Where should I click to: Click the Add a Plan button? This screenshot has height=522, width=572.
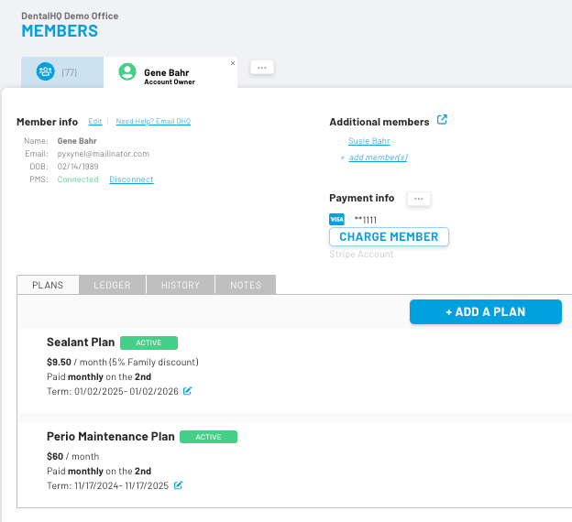coord(485,311)
